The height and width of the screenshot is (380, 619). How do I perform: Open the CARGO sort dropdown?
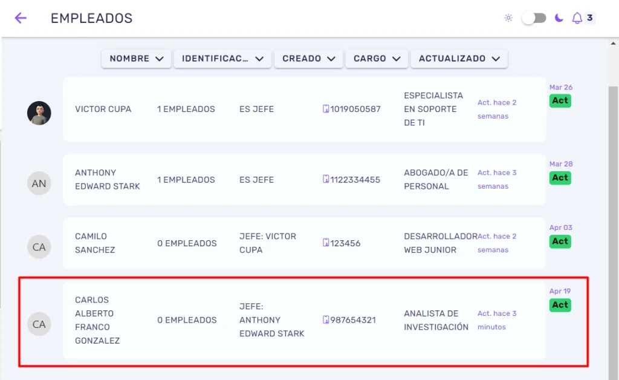(x=377, y=59)
